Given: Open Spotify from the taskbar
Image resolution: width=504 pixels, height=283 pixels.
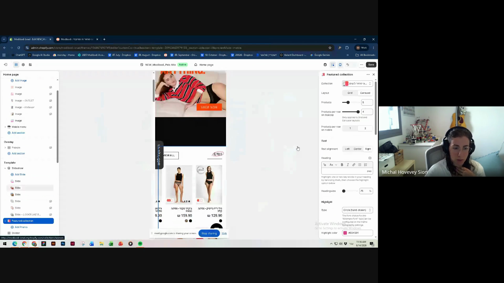Looking at the screenshot, I should pyautogui.click(x=140, y=244).
